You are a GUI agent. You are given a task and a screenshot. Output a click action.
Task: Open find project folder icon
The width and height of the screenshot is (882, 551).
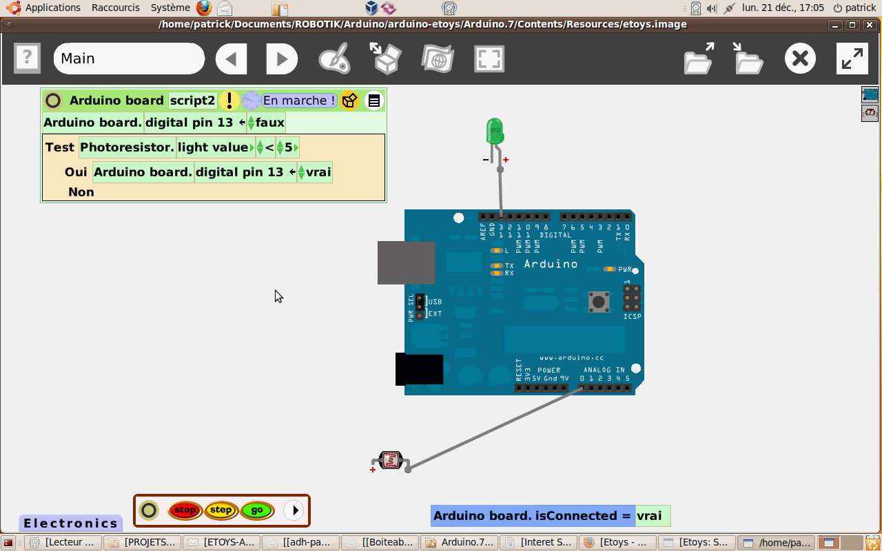coord(699,59)
